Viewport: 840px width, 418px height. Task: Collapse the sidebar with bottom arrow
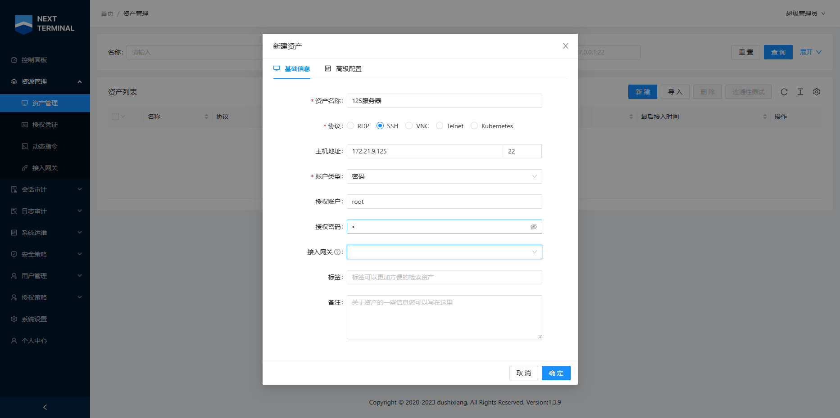click(x=45, y=407)
